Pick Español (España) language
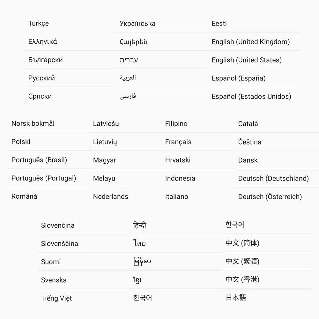 [239, 78]
